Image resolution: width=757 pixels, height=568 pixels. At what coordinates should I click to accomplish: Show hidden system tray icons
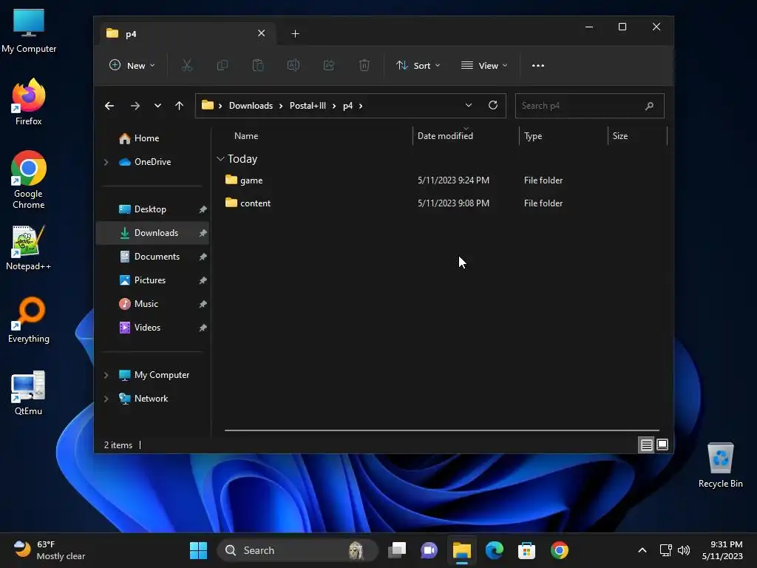(x=642, y=550)
